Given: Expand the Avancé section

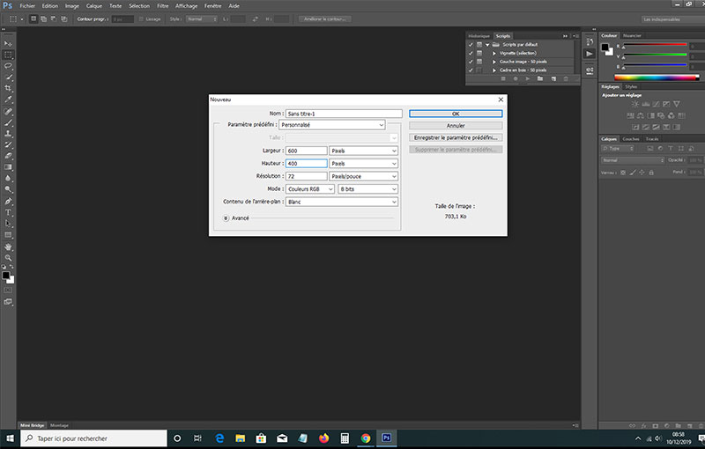Looking at the screenshot, I should 226,217.
